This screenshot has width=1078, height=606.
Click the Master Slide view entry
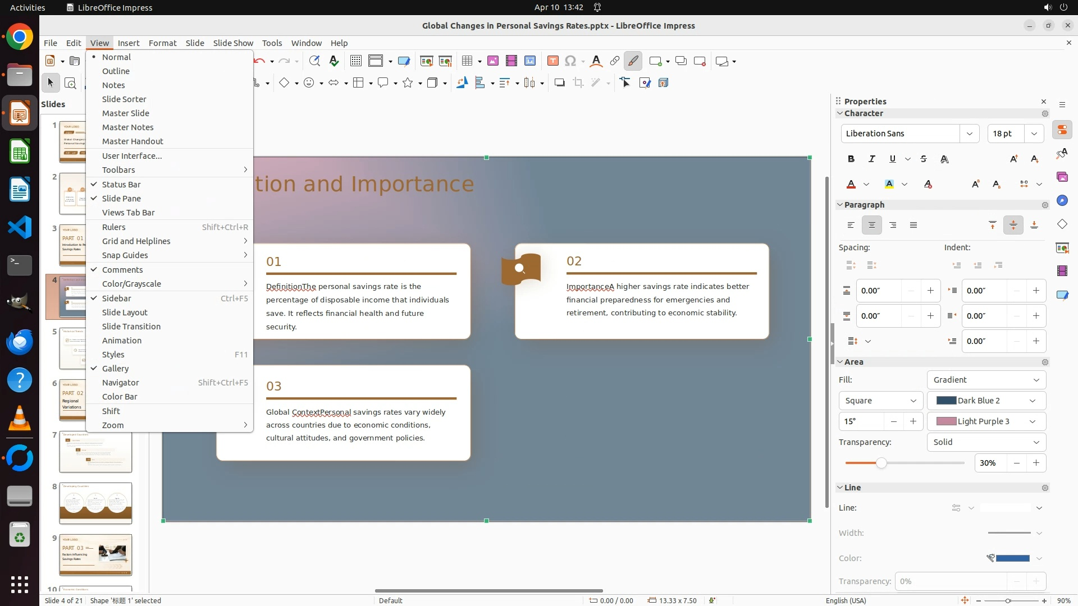click(x=126, y=113)
